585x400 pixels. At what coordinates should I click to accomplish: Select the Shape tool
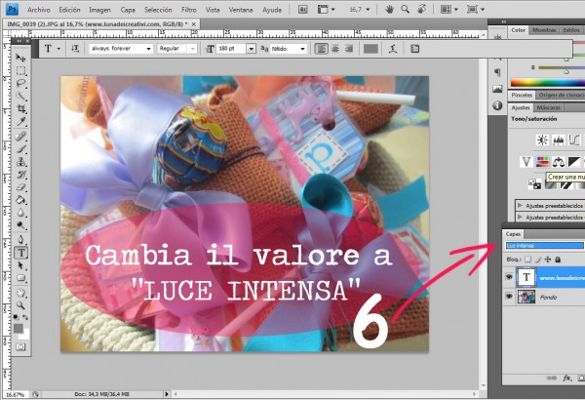[x=20, y=278]
